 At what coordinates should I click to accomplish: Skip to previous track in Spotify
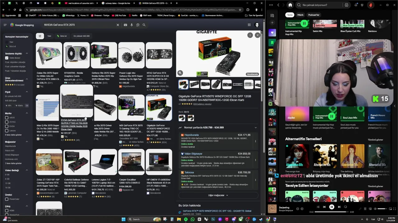coord(324,207)
